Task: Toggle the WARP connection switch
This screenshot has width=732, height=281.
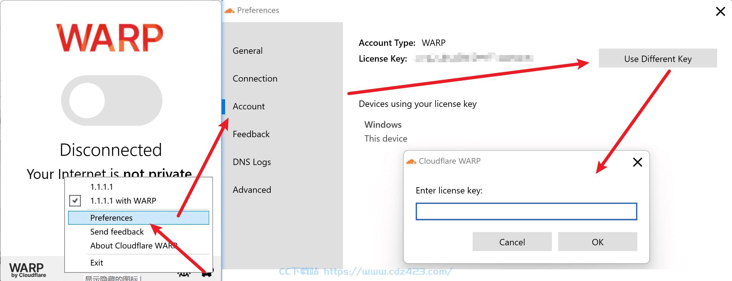Action: tap(111, 101)
